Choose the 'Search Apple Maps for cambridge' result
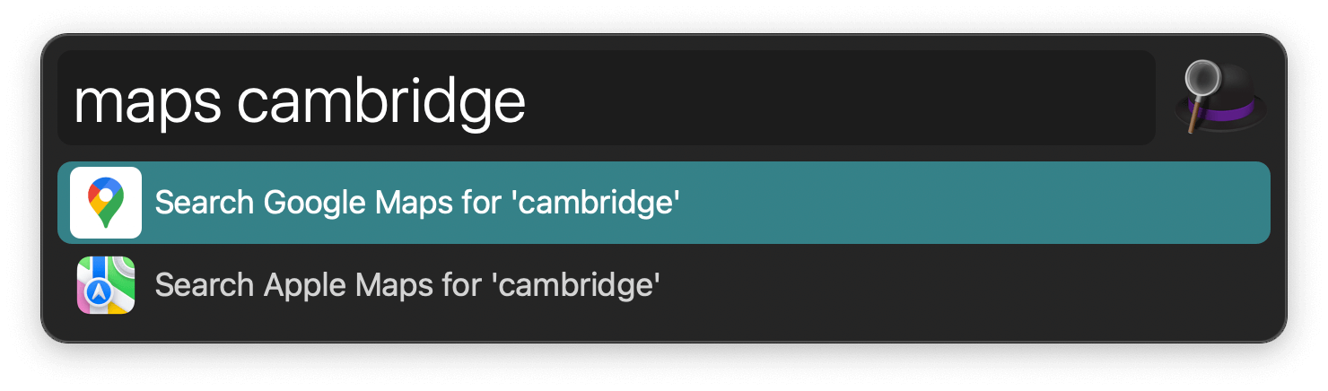 (407, 285)
